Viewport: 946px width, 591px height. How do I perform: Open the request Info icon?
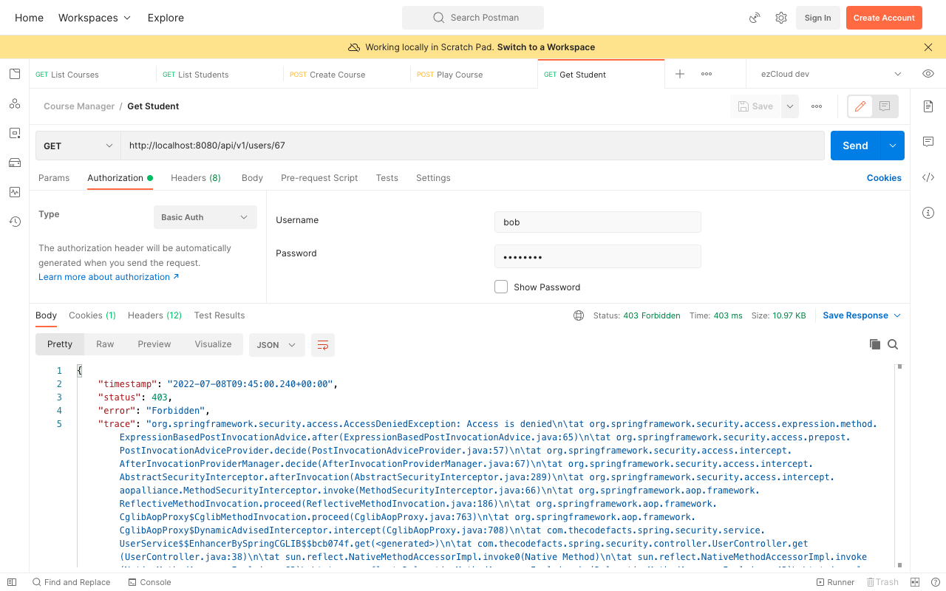[x=928, y=213]
